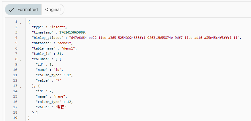The width and height of the screenshot is (251, 121).
Task: Click line number 10 in gutter
Action: point(15,70)
